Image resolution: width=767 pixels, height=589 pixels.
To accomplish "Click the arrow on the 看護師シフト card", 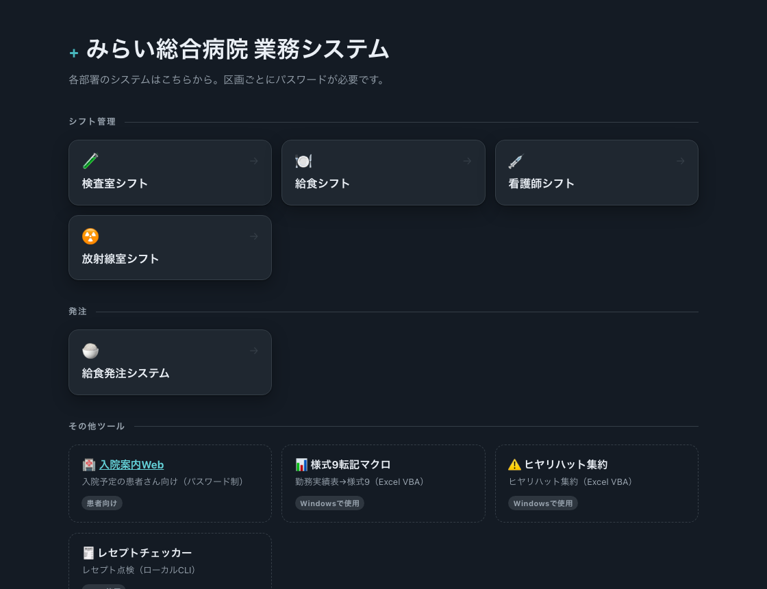I will point(681,161).
